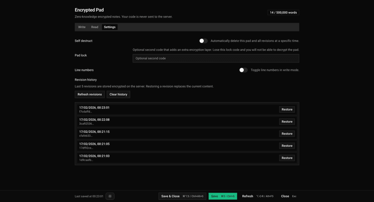Viewport: 374px width, 202px height.
Task: Close the pad via Close button
Action: point(285,196)
